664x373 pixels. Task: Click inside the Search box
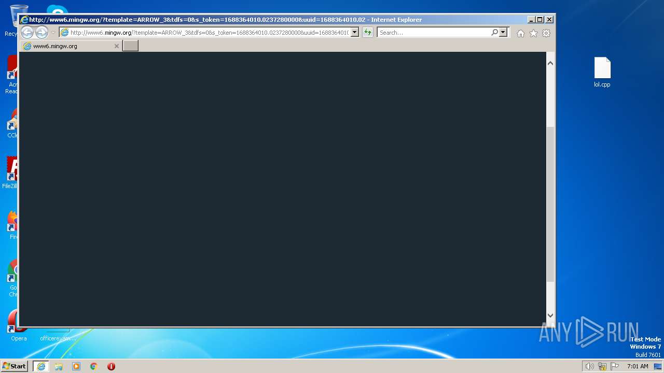(x=434, y=33)
